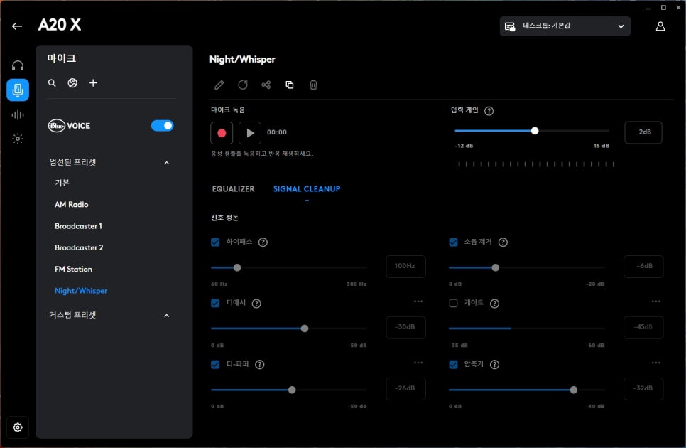
Task: Select the SIGNAL CLEANUP tab
Action: point(307,189)
